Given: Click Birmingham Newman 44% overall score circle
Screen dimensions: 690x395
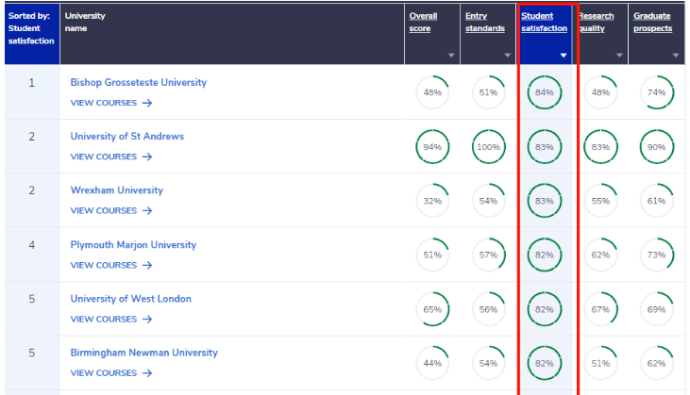Looking at the screenshot, I should [x=432, y=363].
